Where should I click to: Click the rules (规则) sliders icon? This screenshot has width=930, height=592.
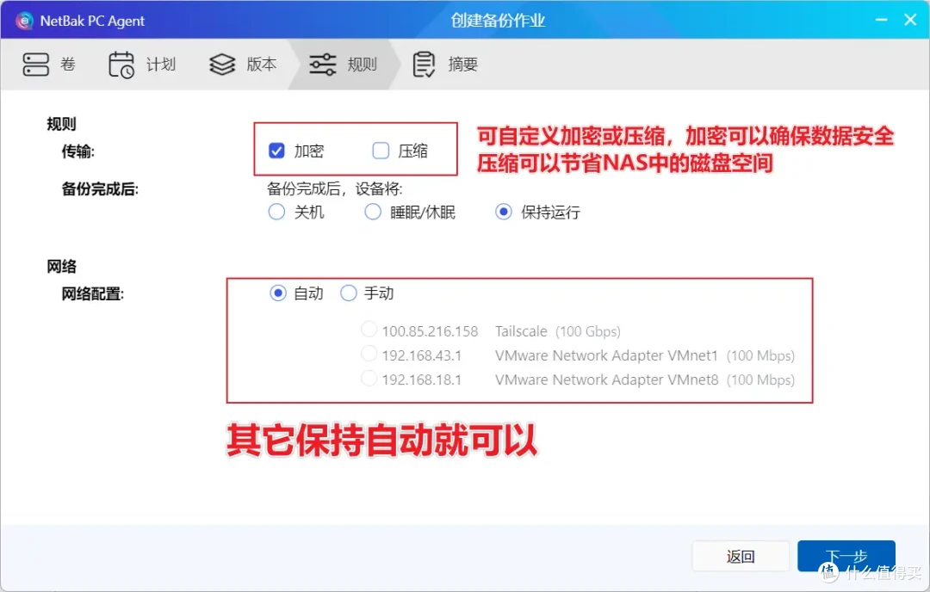(x=323, y=65)
